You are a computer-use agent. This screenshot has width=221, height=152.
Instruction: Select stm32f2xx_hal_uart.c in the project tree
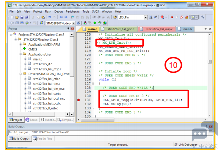47,93
